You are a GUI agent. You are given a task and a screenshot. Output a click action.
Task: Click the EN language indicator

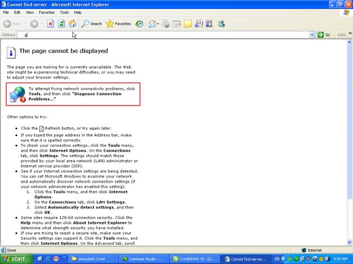(x=277, y=259)
